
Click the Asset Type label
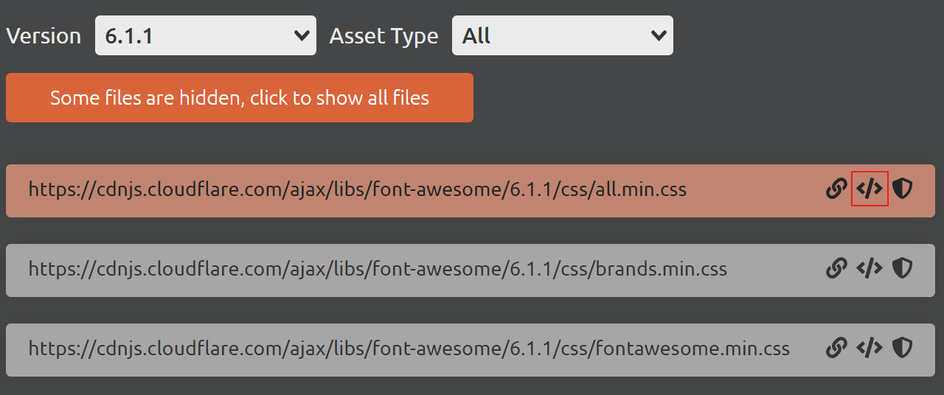point(383,36)
